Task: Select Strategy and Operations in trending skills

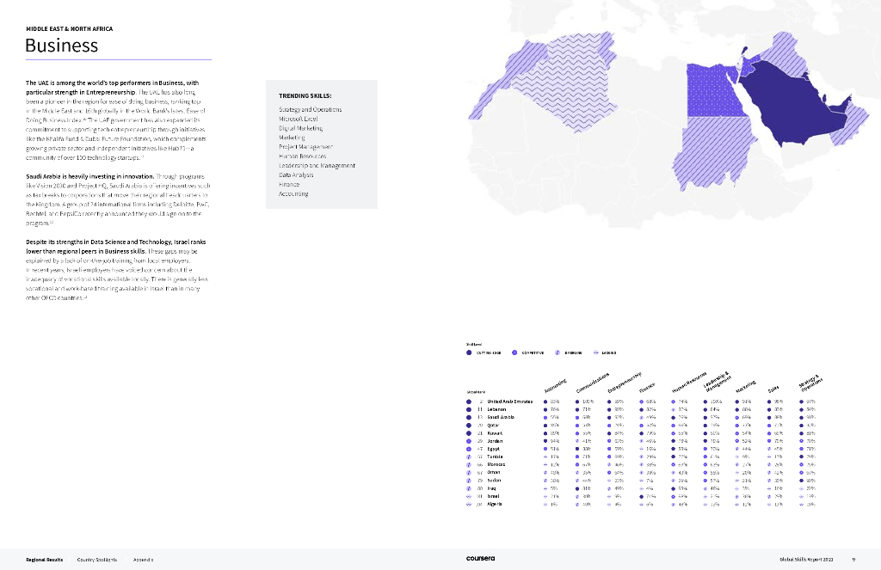Action: [x=310, y=109]
